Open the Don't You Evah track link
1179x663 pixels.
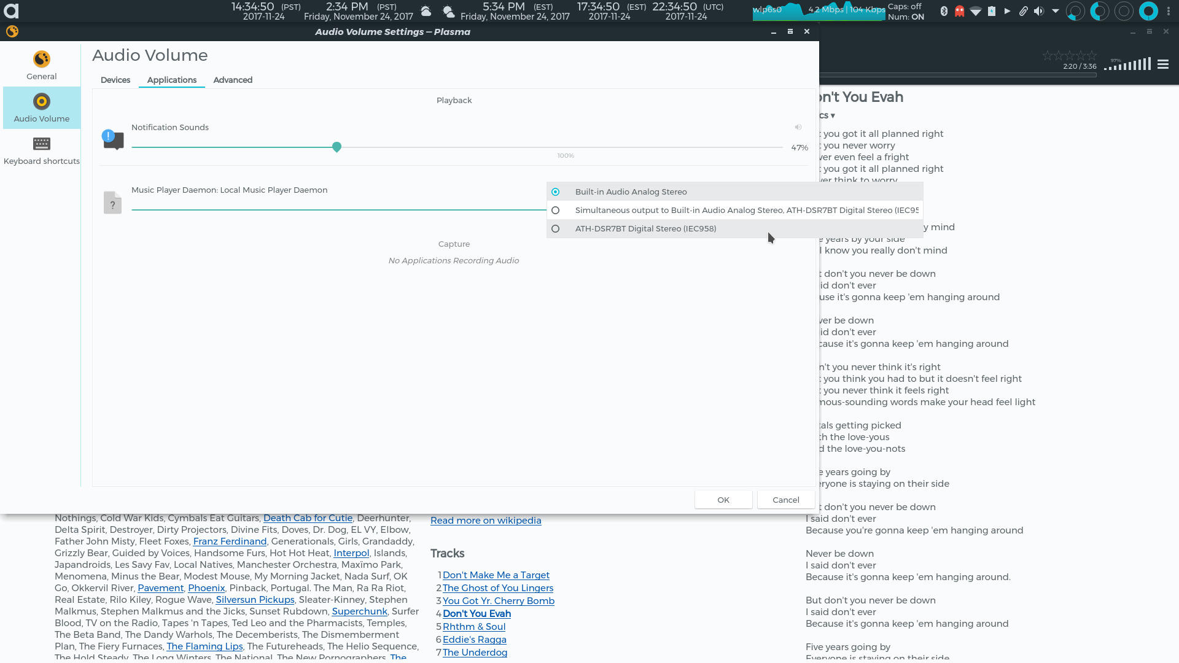477,613
